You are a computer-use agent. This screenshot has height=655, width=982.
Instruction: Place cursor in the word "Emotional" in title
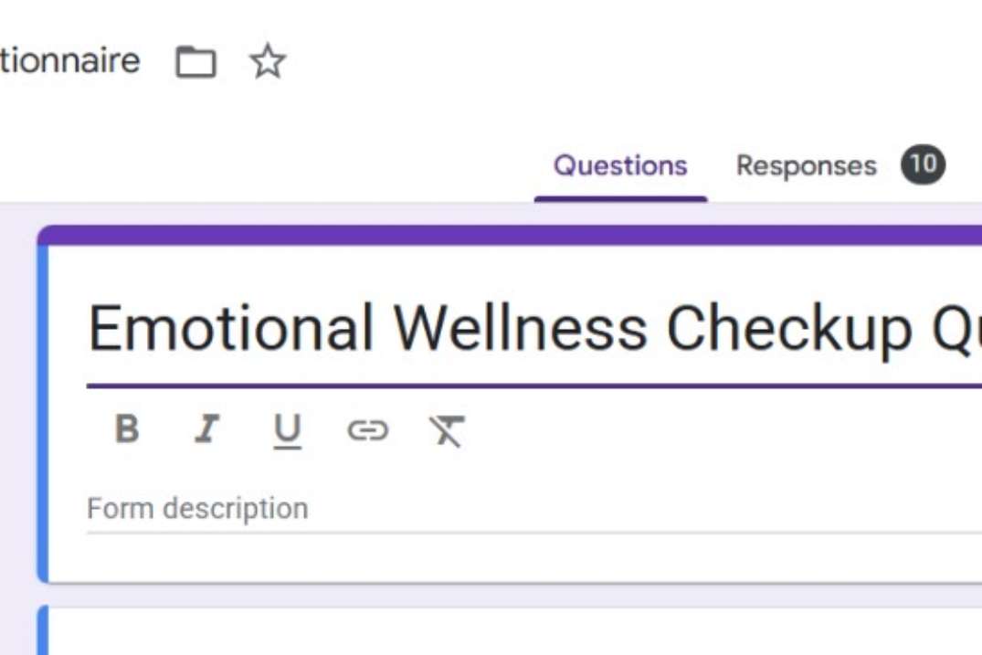tap(230, 327)
